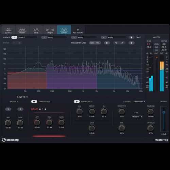170x170 pixels.
Task: Open the Maximizer limiter dropdown
Action: point(140,102)
